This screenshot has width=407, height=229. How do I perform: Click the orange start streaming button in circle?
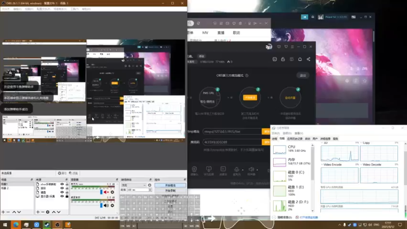click(250, 98)
